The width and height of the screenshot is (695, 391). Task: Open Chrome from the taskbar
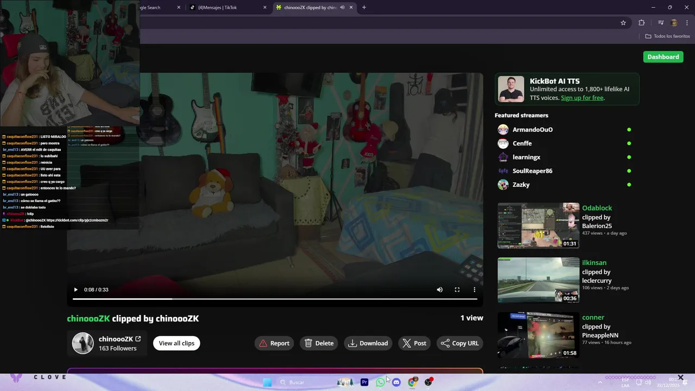(413, 382)
